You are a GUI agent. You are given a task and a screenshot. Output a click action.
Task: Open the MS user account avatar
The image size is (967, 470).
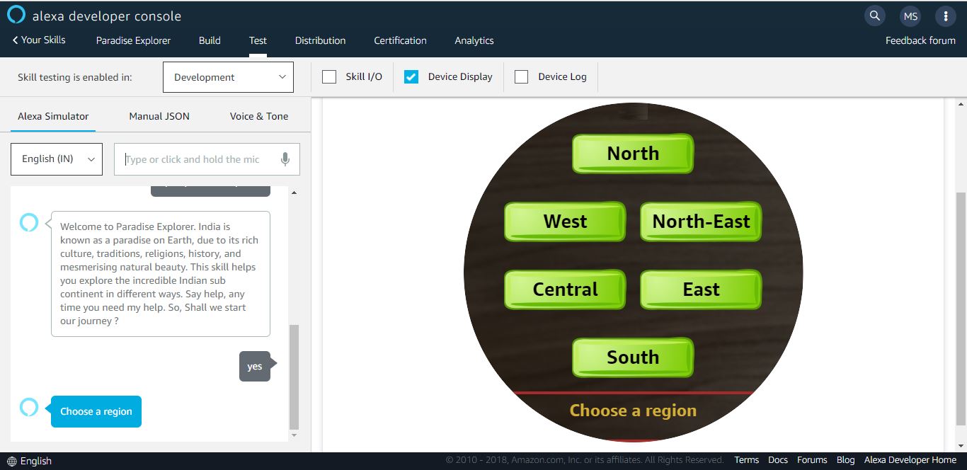point(910,16)
